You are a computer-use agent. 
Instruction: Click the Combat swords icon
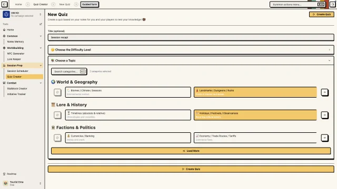[4, 83]
